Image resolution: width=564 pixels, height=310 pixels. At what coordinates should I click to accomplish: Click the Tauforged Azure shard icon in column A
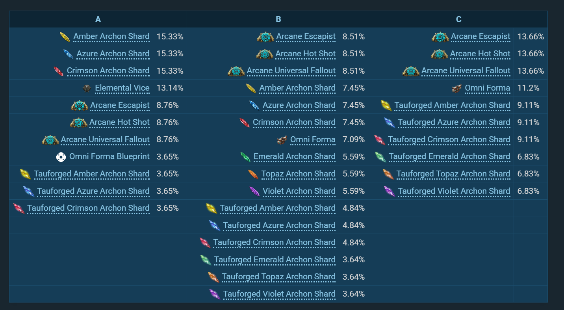(x=29, y=191)
